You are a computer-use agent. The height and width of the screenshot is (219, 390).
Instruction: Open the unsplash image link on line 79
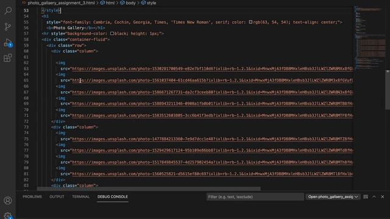coord(212,162)
